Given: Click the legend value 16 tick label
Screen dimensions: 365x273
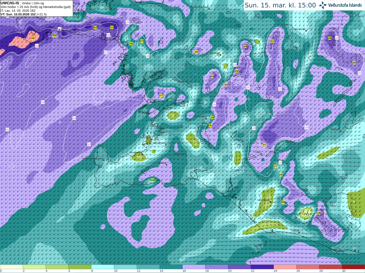Looking at the screenshot, I should click(184, 271).
